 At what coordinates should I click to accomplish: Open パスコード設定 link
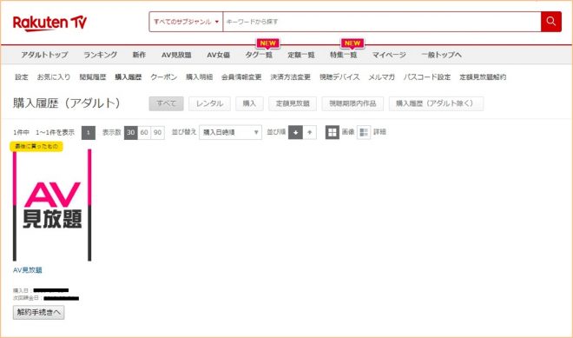(427, 77)
